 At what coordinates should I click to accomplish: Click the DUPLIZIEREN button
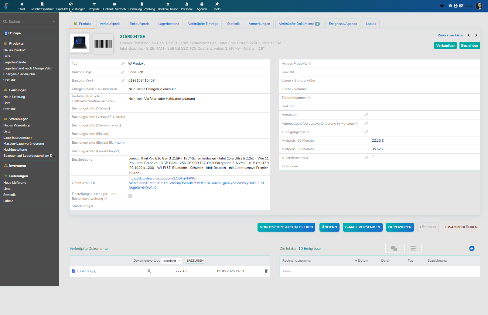coord(400,227)
